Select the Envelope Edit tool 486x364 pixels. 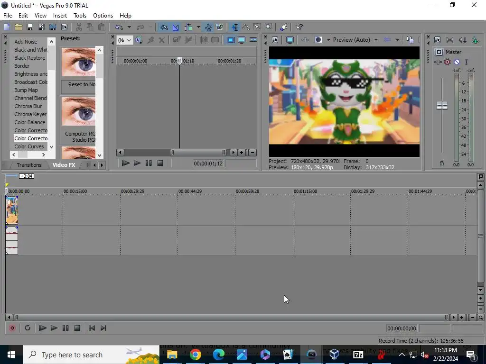coord(246,27)
